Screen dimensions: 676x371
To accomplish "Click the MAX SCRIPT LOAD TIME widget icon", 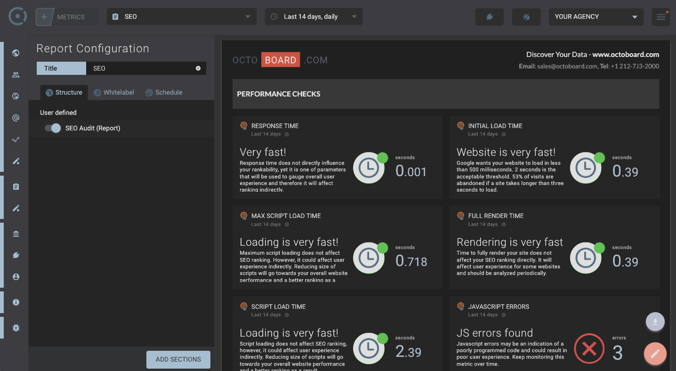I will 244,216.
